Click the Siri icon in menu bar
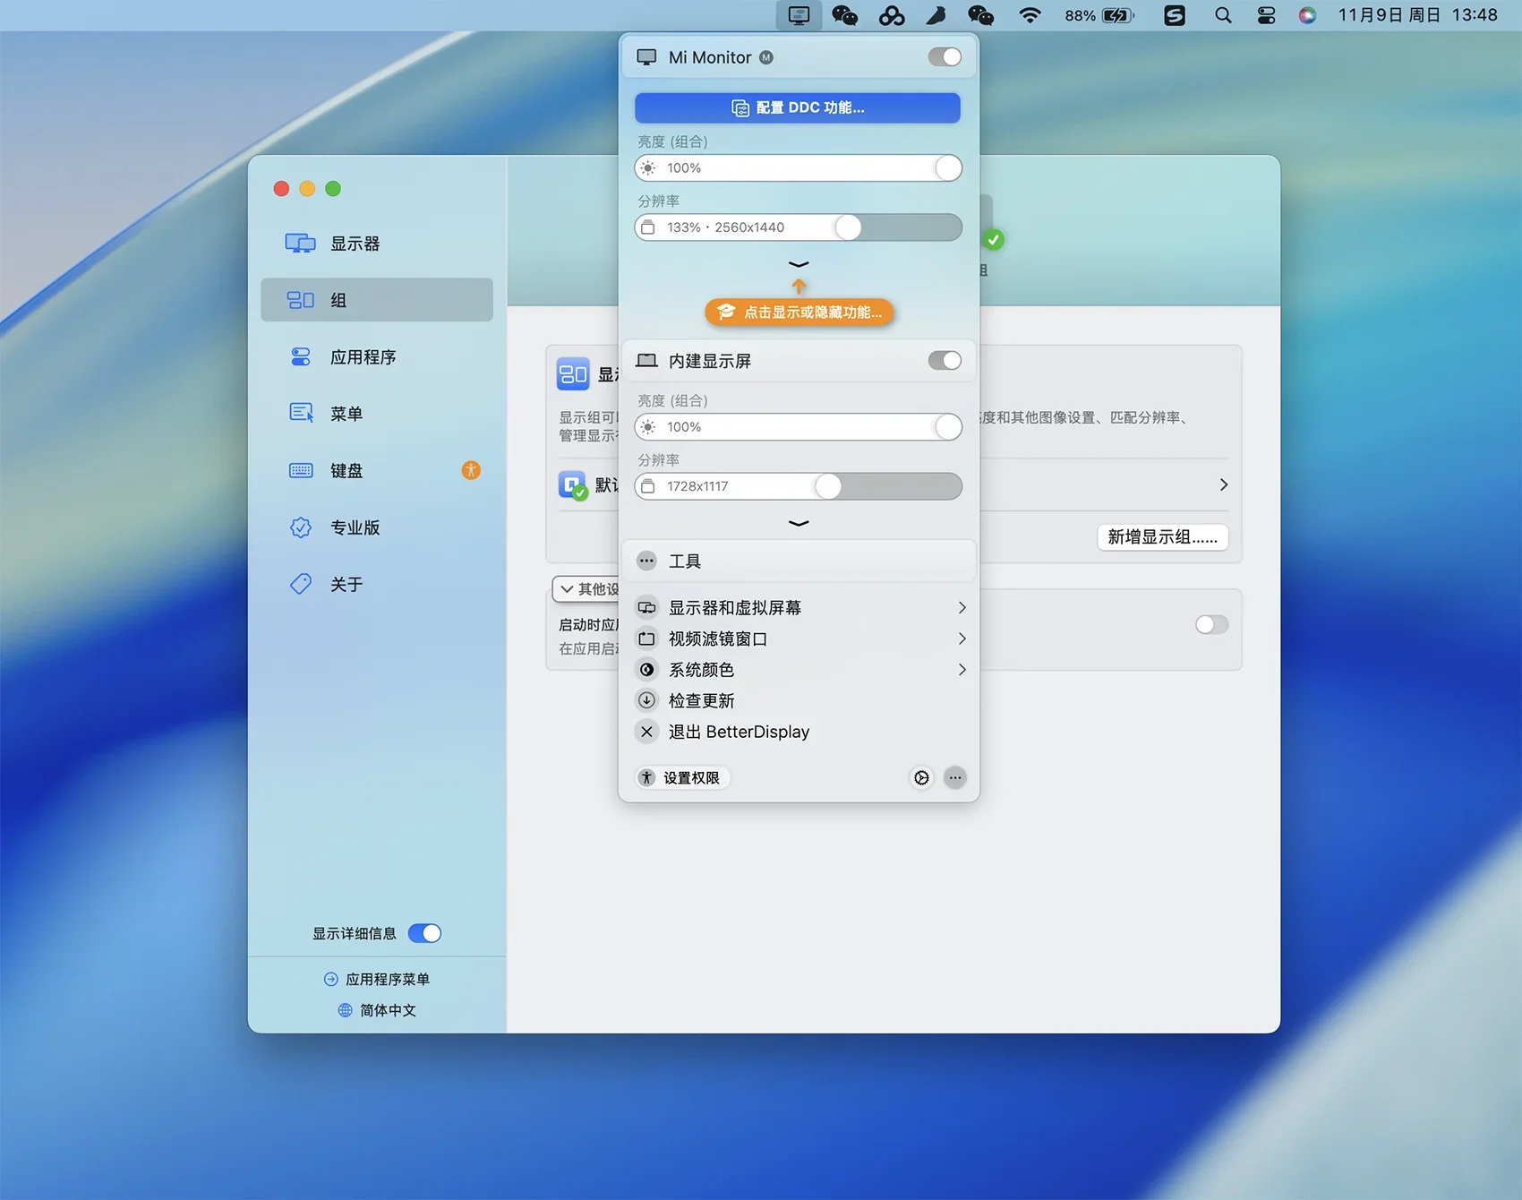Image resolution: width=1522 pixels, height=1200 pixels. [1307, 15]
